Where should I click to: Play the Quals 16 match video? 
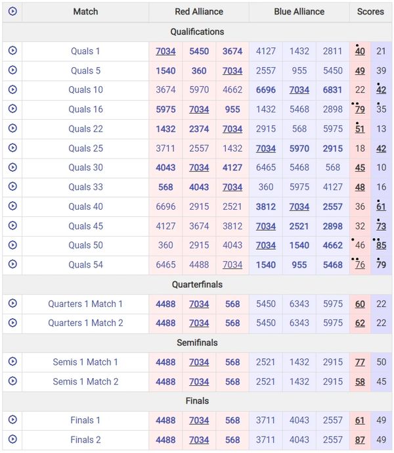tap(12, 109)
